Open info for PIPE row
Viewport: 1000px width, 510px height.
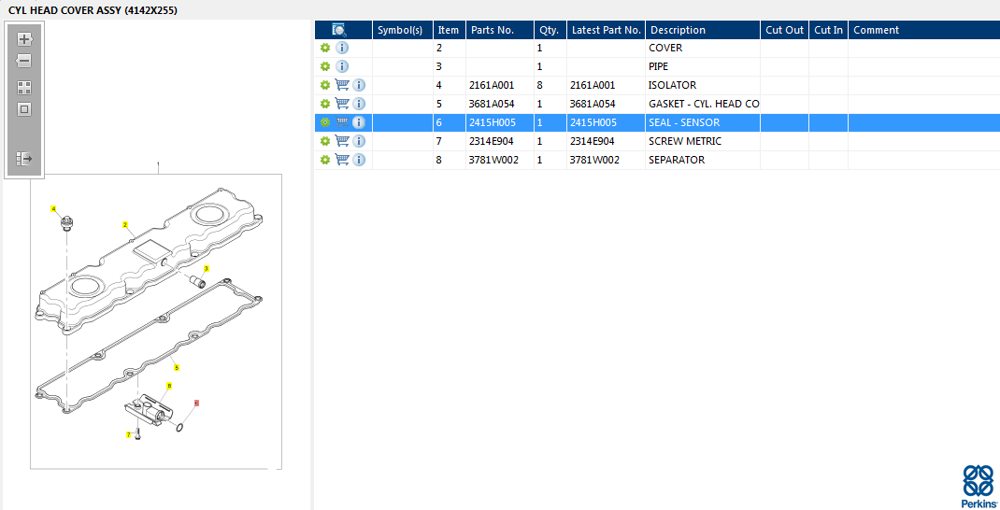tap(342, 66)
